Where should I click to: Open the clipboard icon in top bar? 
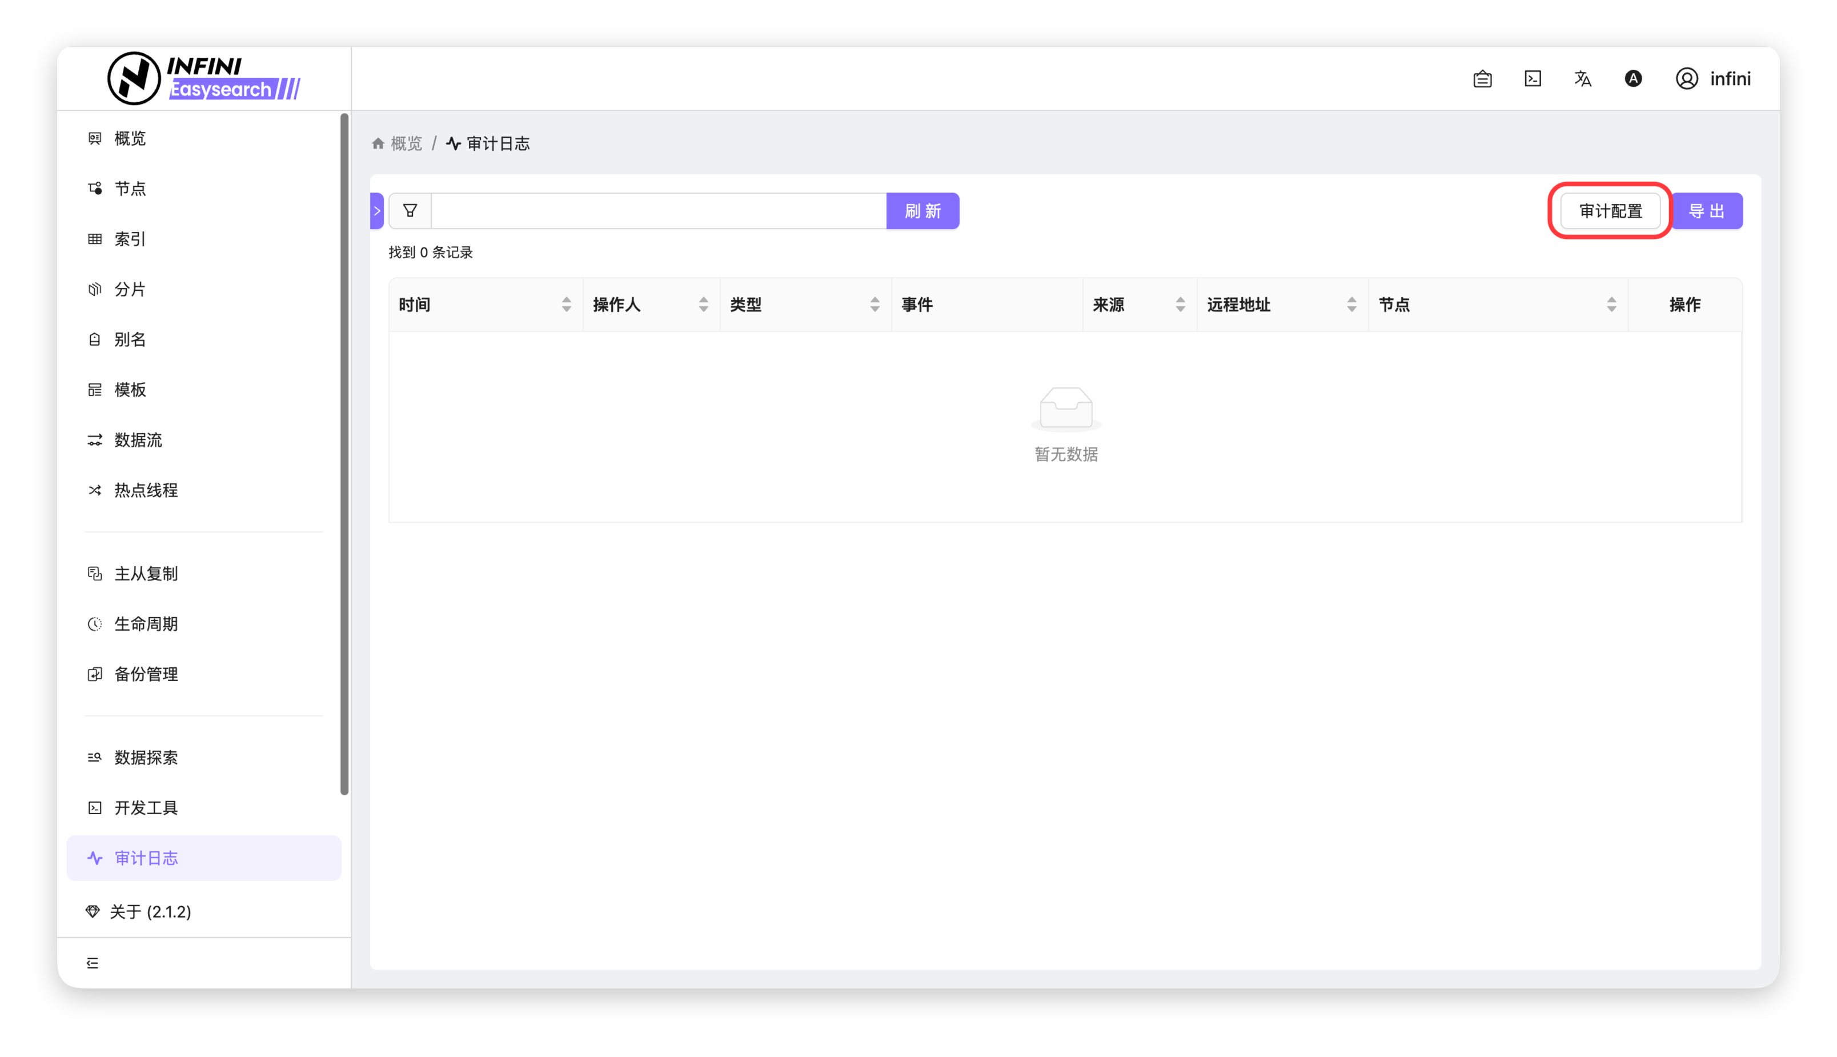[x=1482, y=78]
